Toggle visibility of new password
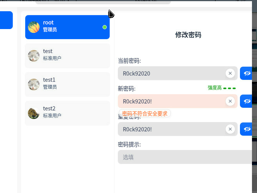The width and height of the screenshot is (257, 193). pos(247,101)
